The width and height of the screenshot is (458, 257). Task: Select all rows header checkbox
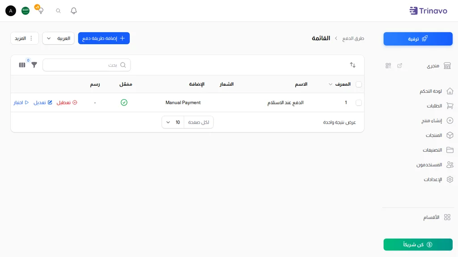(x=359, y=84)
